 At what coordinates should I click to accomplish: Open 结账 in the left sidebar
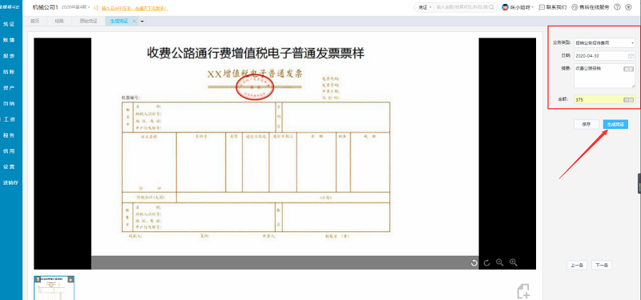9,71
